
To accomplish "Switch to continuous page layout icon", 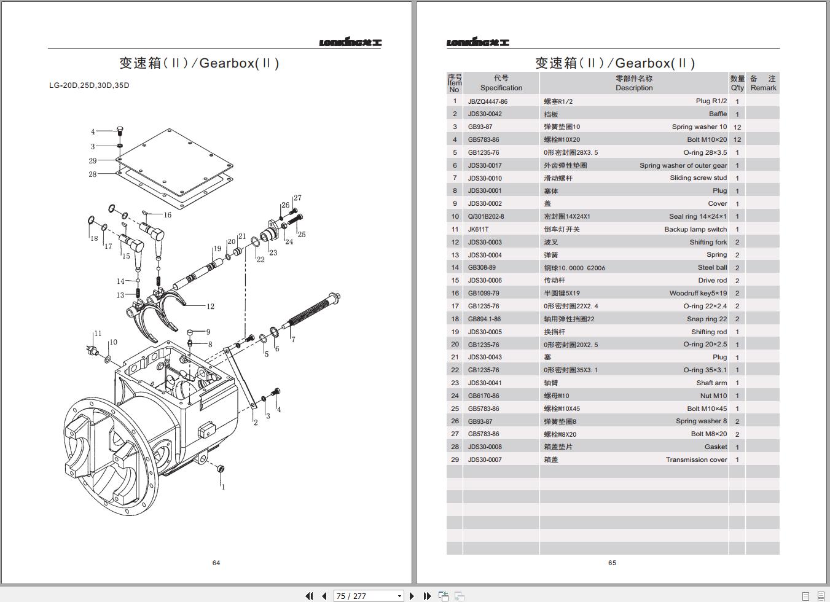I will click(821, 596).
